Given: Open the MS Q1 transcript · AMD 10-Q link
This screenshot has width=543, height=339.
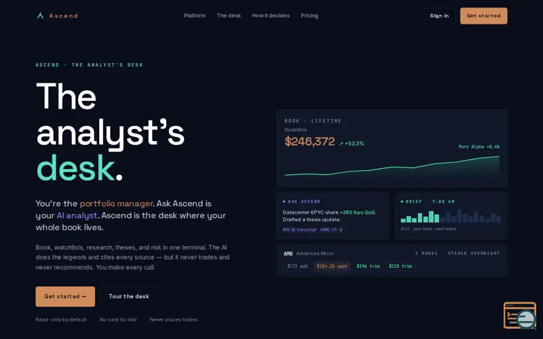Looking at the screenshot, I should click(313, 229).
